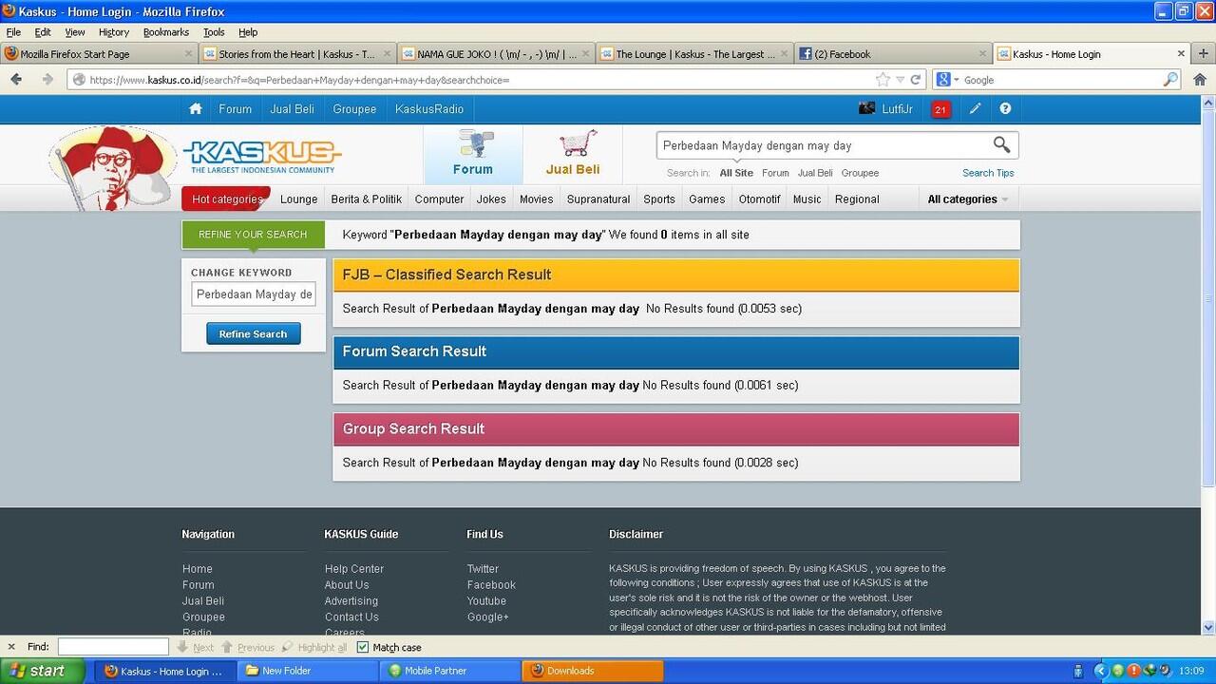Open the address bar history dropdown arrow
Viewport: 1216px width, 684px height.
[x=900, y=80]
